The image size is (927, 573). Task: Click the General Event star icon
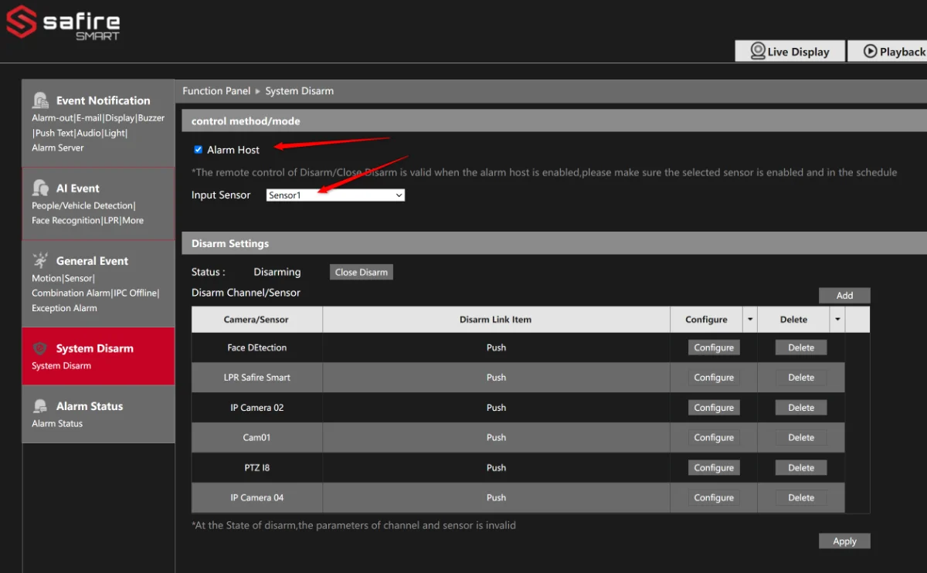41,260
